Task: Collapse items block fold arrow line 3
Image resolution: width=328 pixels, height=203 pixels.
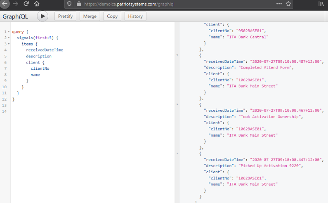Action: point(9,44)
